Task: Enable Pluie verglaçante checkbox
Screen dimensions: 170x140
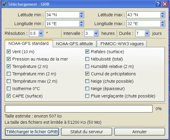Action: click(x=87, y=96)
